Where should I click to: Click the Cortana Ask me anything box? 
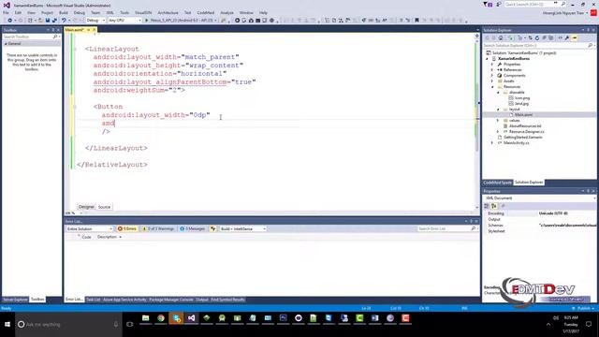[x=68, y=325]
